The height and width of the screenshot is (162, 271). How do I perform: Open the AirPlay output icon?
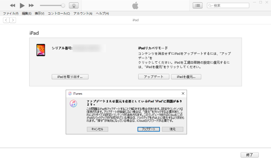click(74, 5)
